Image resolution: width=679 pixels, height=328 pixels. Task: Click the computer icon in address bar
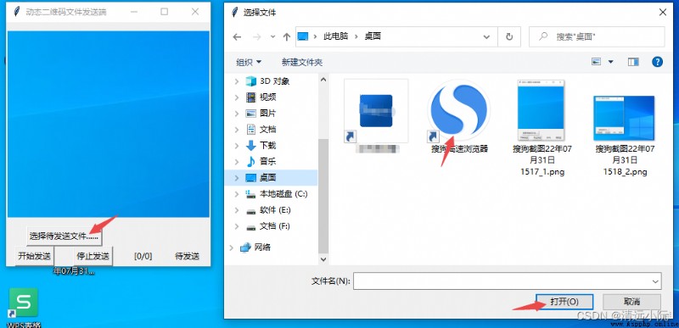pyautogui.click(x=303, y=36)
